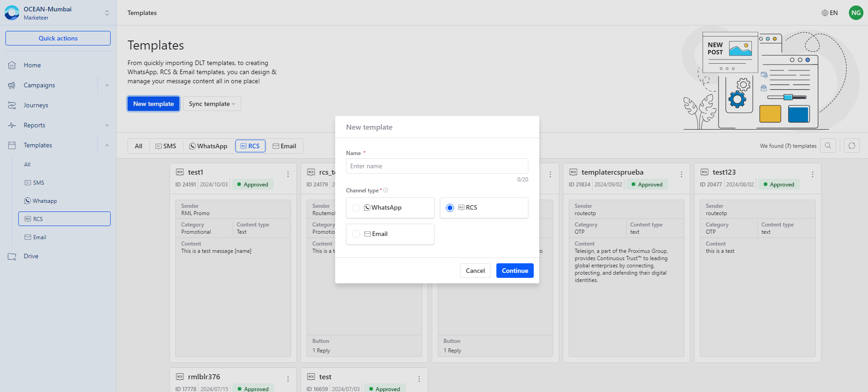Click the Journeys sidebar icon
868x392 pixels.
[12, 105]
